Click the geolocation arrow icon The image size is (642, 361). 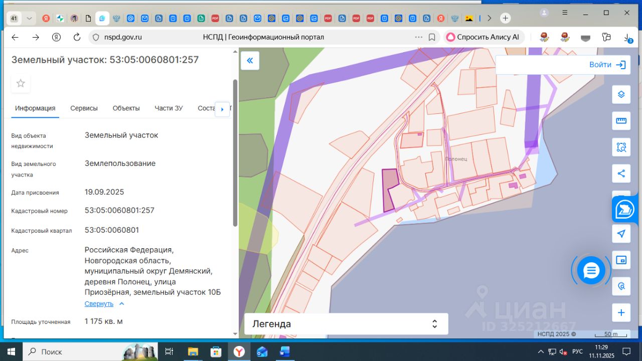click(x=621, y=234)
